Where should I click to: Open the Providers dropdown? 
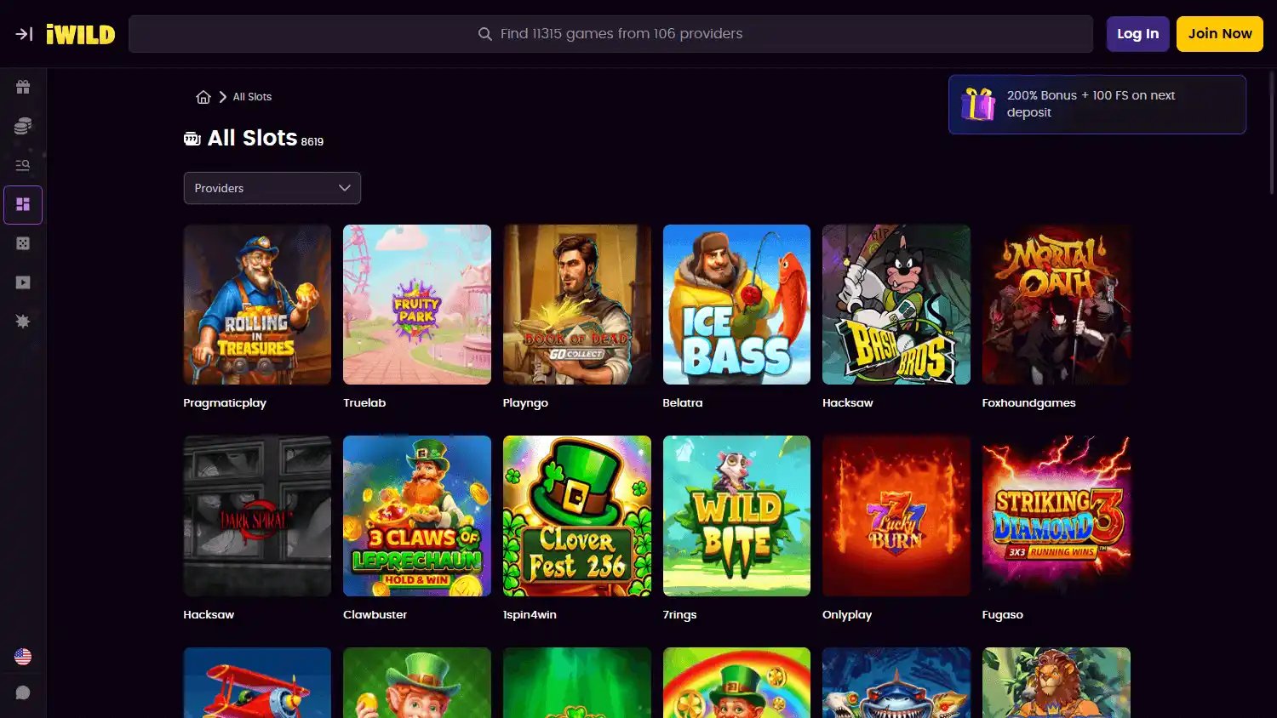[x=272, y=188]
